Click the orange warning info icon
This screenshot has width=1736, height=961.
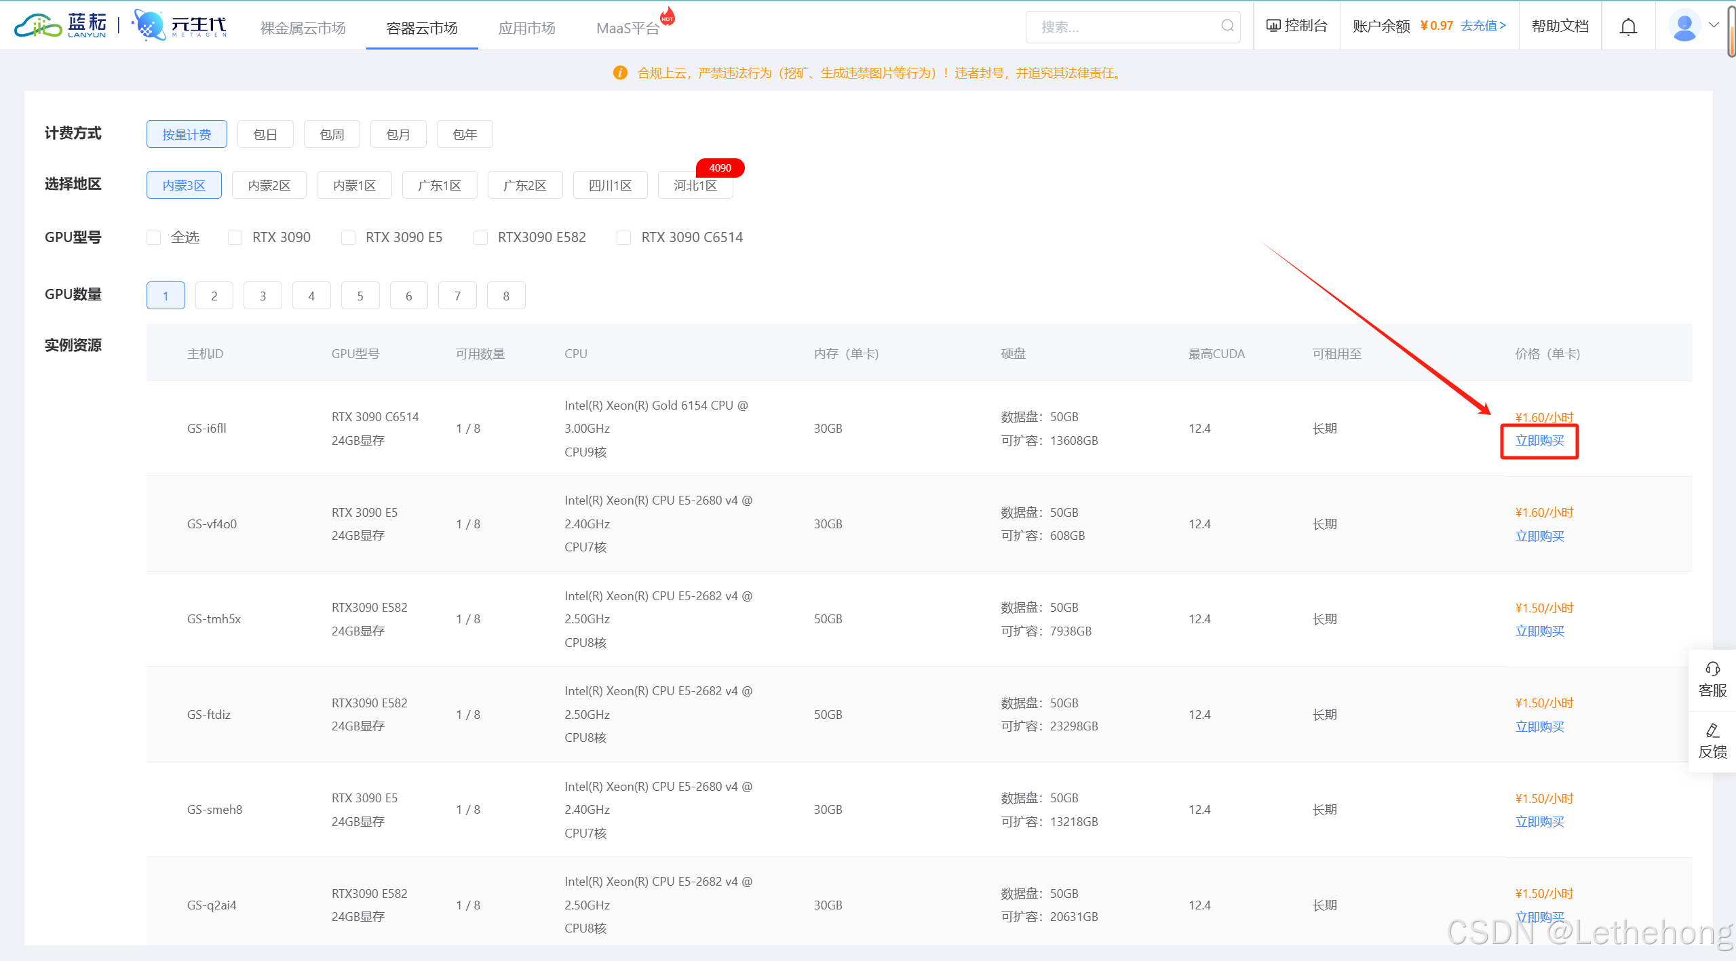[619, 73]
